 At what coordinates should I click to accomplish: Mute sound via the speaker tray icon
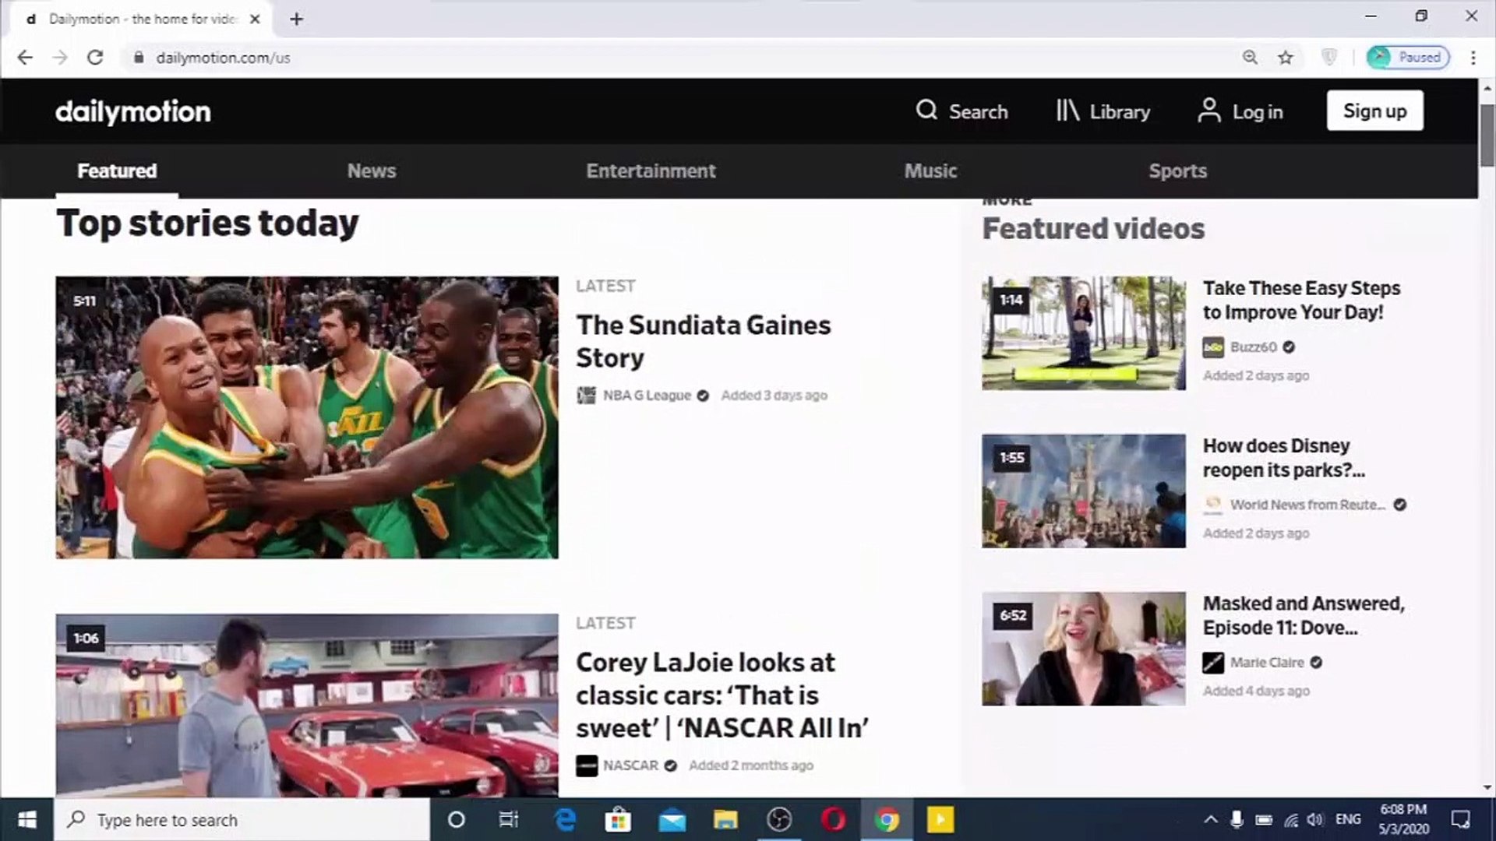[x=1316, y=819]
